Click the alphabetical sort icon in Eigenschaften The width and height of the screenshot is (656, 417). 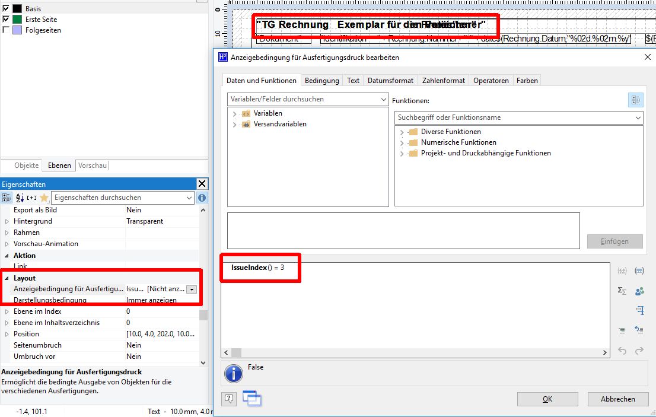click(19, 198)
